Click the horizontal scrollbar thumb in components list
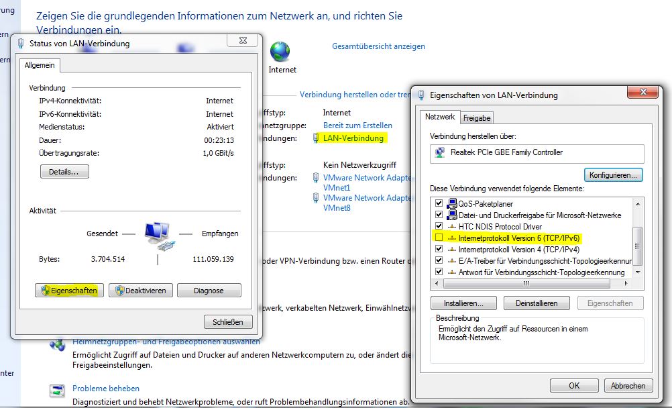This screenshot has height=408, width=672. pyautogui.click(x=526, y=284)
